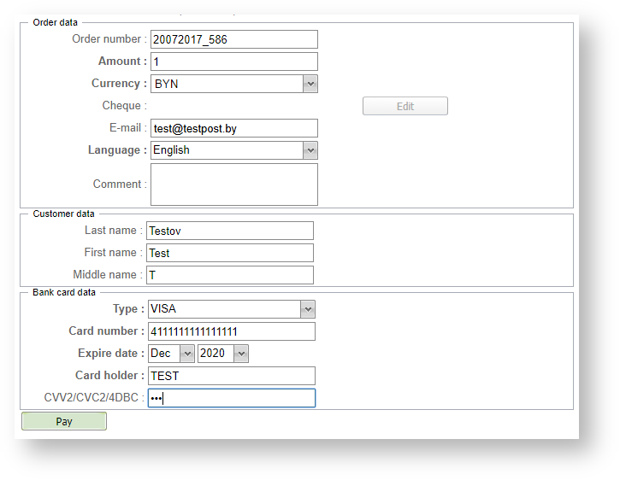Select the Card holder field containing TEST

[231, 376]
